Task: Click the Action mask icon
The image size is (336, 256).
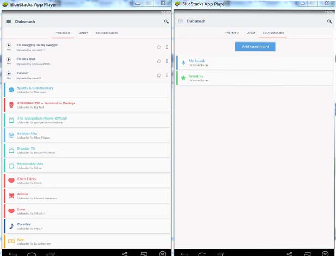Action: click(x=11, y=196)
